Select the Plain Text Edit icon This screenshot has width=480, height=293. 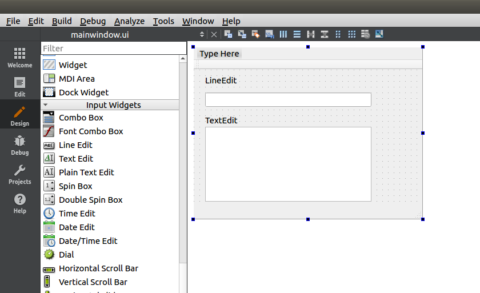(49, 172)
